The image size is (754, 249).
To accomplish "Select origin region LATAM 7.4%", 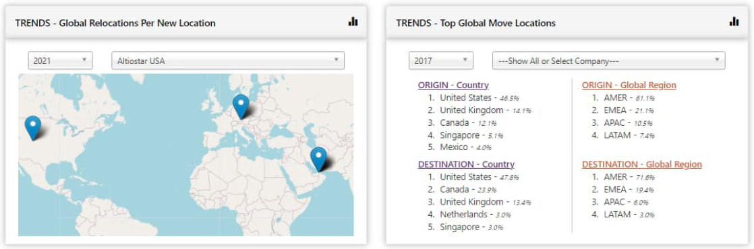I will (629, 135).
